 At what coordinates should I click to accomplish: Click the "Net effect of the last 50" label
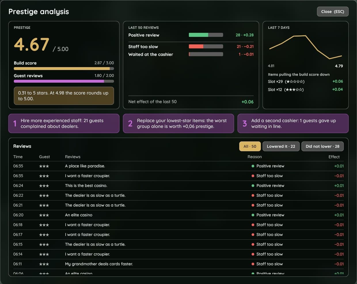[x=153, y=102]
